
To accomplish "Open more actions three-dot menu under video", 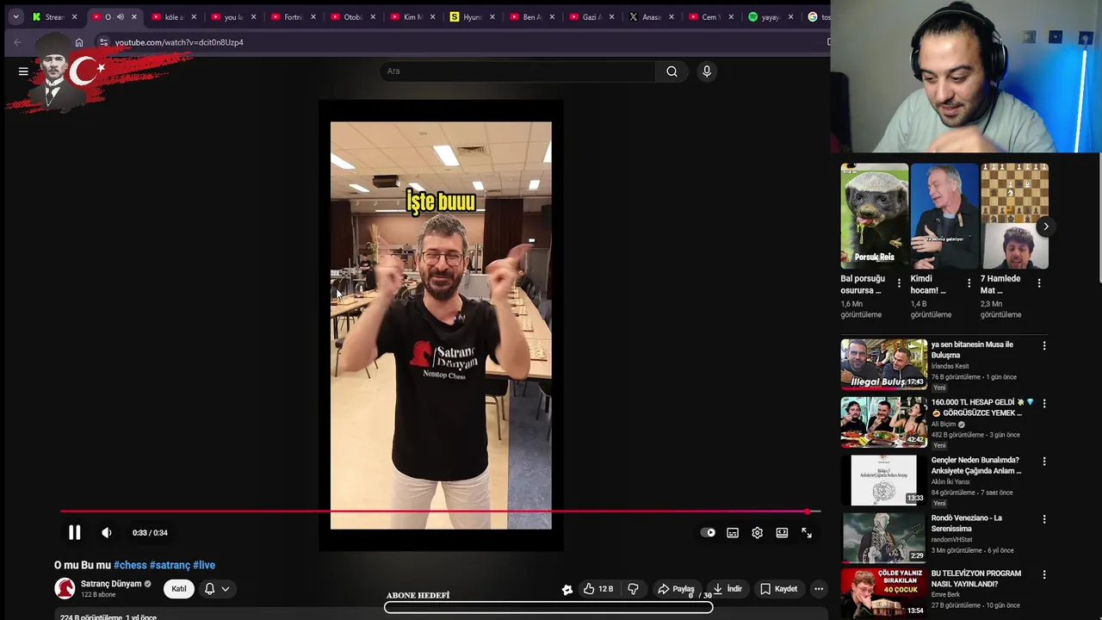I will [819, 589].
